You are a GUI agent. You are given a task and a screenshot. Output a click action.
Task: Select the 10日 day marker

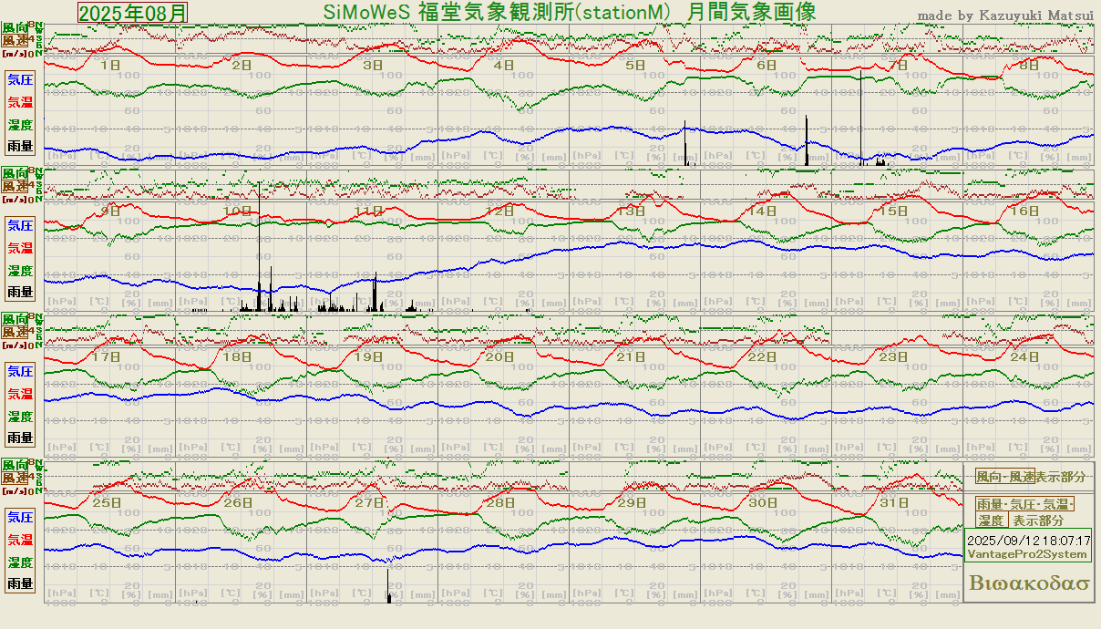[x=238, y=211]
